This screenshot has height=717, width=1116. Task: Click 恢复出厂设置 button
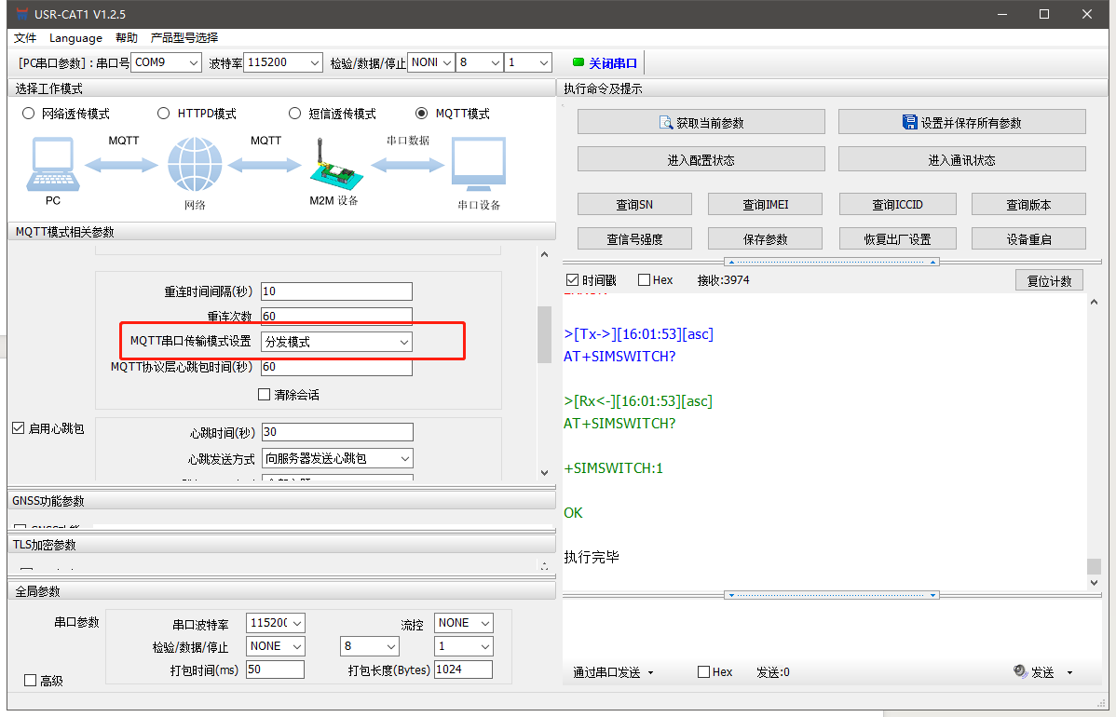(x=897, y=238)
